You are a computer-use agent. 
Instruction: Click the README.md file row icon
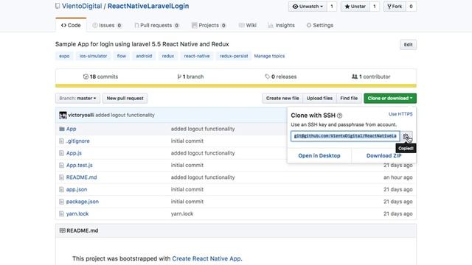click(x=62, y=177)
